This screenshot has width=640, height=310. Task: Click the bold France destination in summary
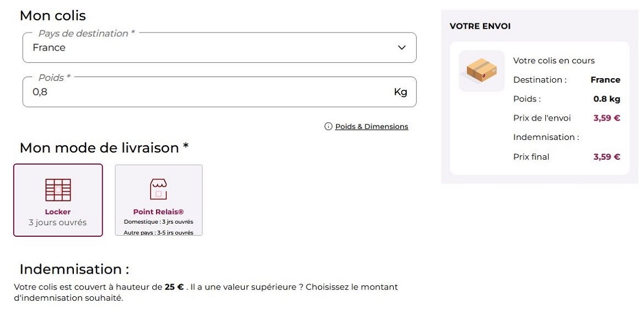pyautogui.click(x=605, y=80)
